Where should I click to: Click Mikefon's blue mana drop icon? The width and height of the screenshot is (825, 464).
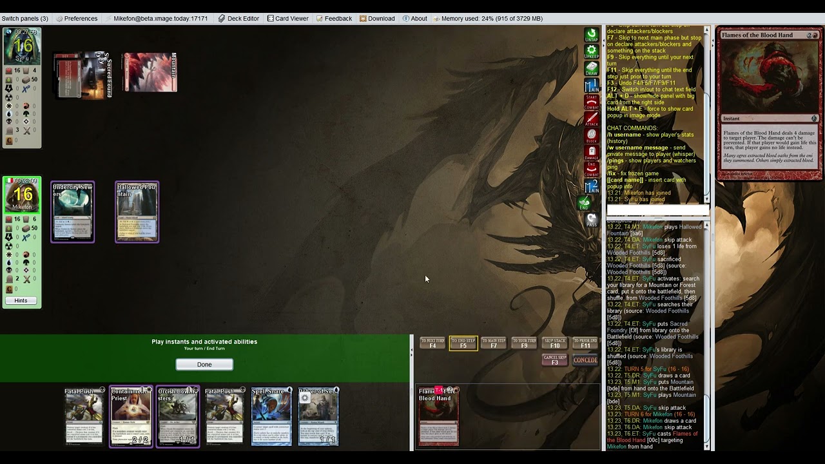(x=9, y=262)
